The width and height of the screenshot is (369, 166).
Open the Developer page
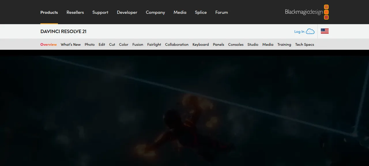127,12
